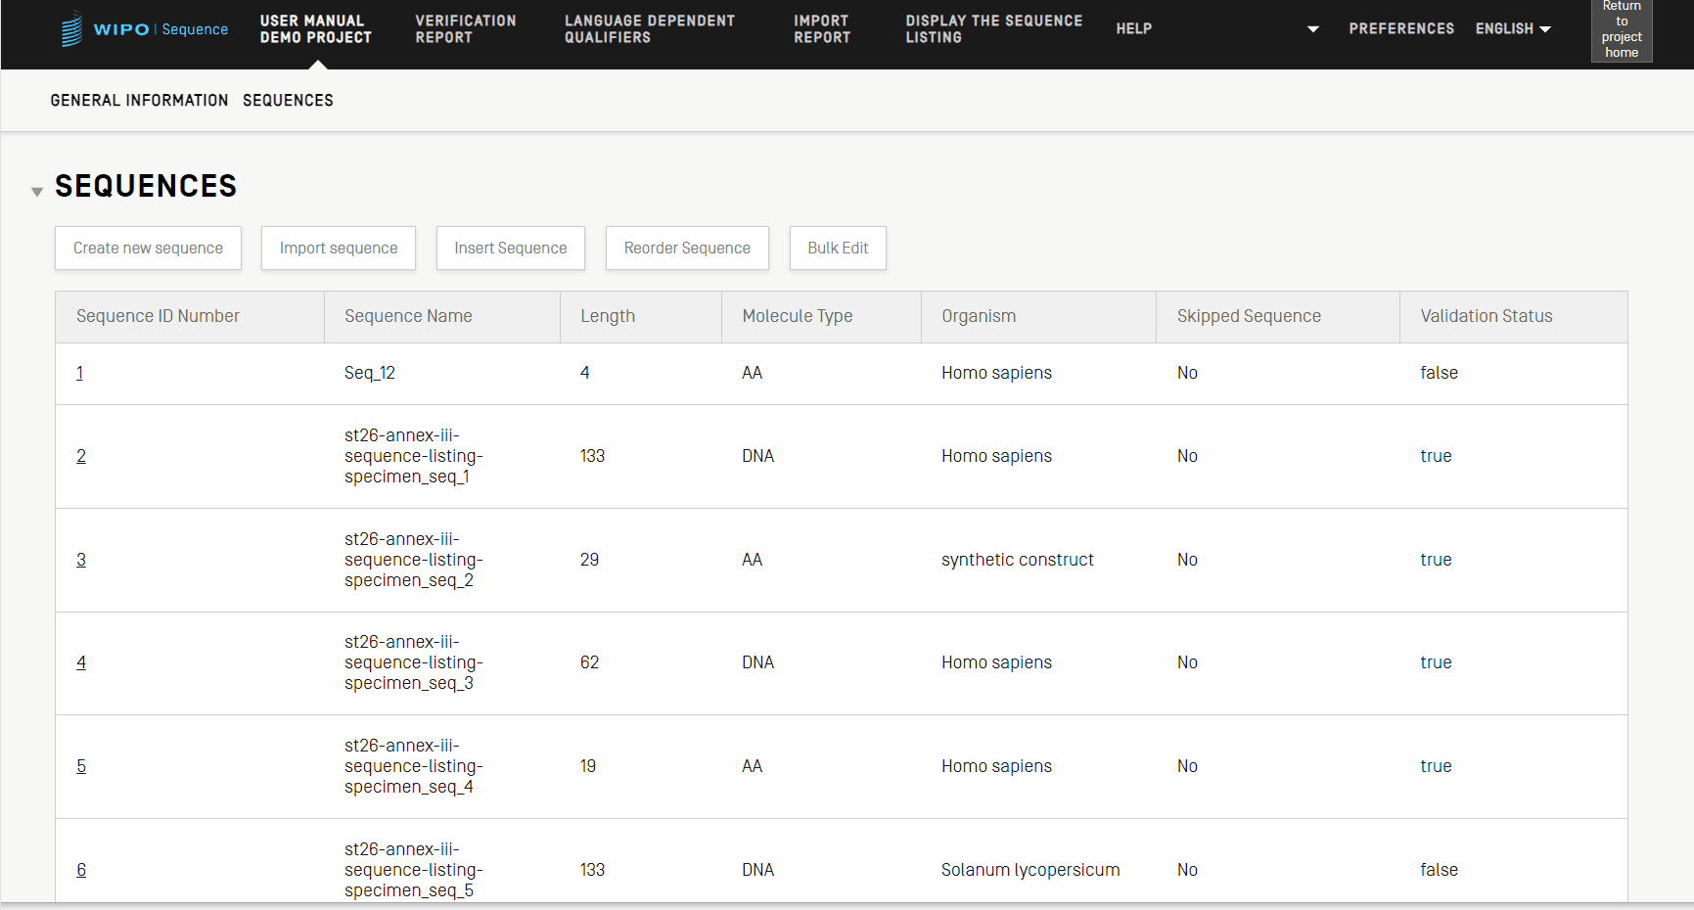This screenshot has height=910, width=1694.
Task: Click Return to project home button
Action: (1621, 30)
